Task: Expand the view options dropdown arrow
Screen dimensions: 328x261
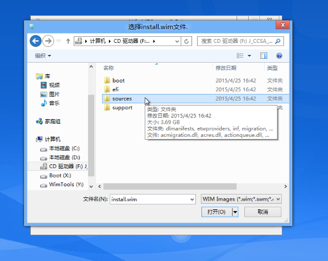Action: (249, 55)
